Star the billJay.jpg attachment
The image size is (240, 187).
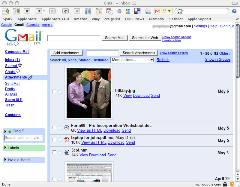pyautogui.click(x=60, y=92)
